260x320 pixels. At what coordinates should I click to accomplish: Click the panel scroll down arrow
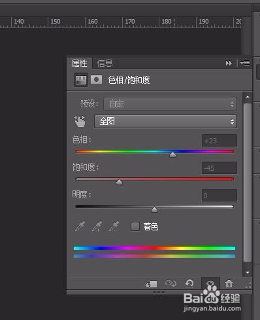point(248,272)
